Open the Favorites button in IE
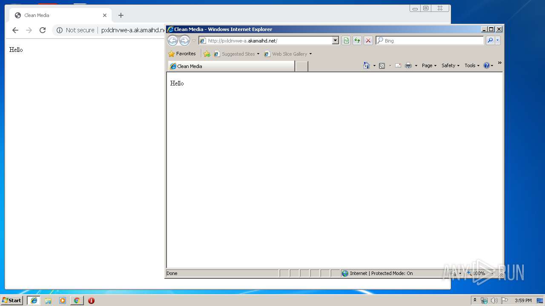 coord(182,54)
